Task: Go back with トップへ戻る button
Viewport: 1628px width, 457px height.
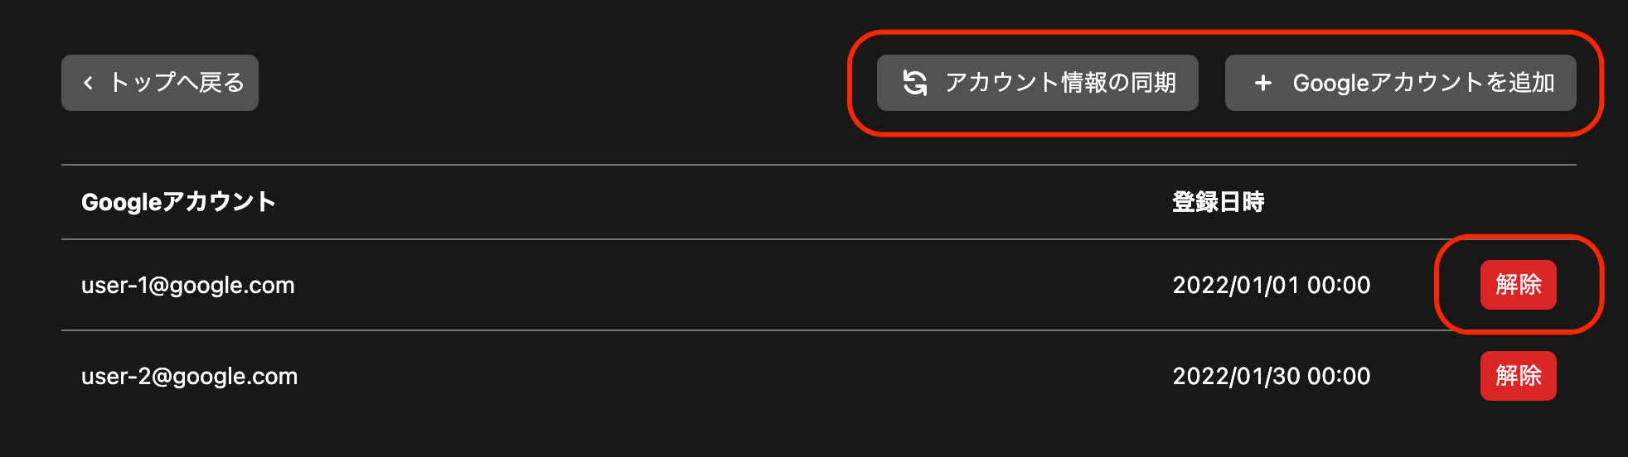Action: tap(160, 83)
